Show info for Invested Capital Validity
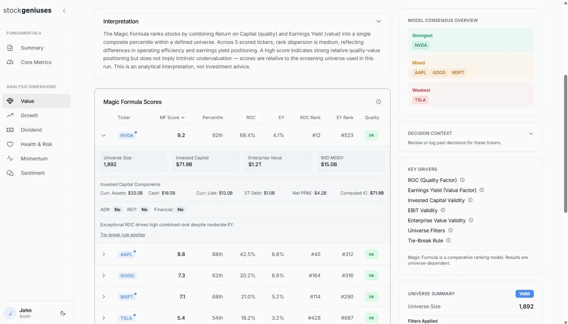 coord(470,200)
